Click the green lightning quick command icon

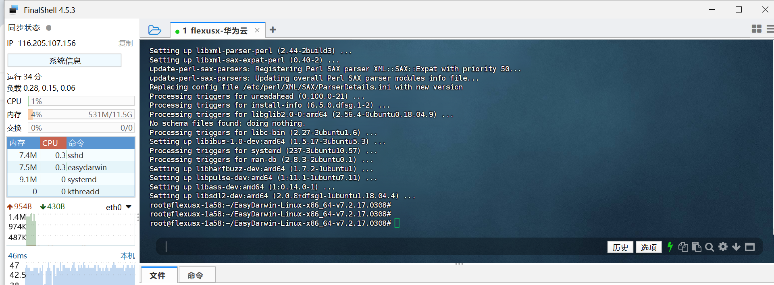tap(670, 247)
